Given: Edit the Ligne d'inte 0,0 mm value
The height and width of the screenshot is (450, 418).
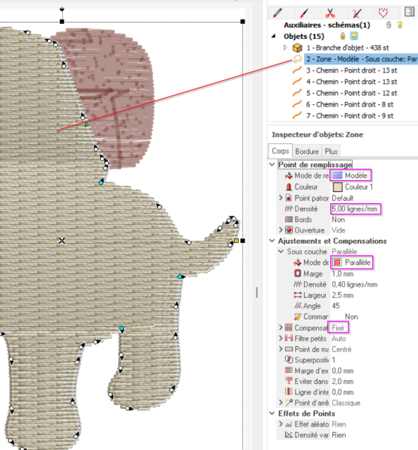Looking at the screenshot, I should pos(343,392).
